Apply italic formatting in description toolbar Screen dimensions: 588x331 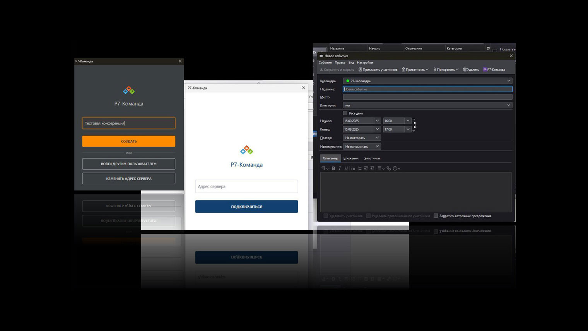[x=340, y=169]
